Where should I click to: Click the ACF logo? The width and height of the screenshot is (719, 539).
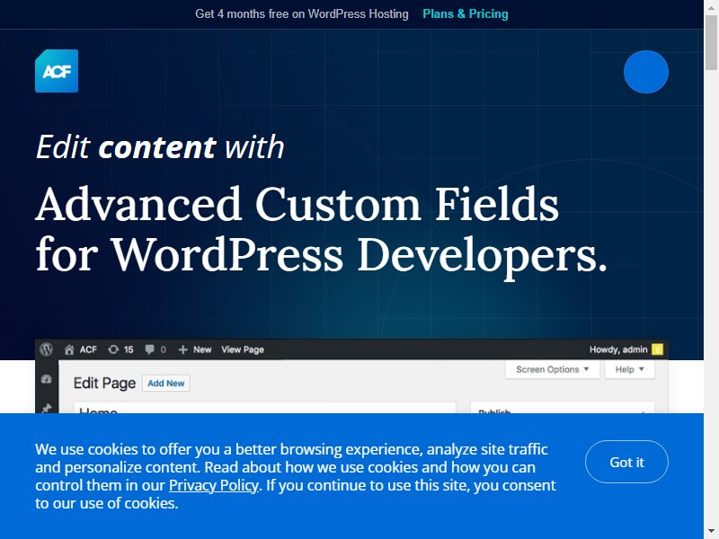point(57,71)
